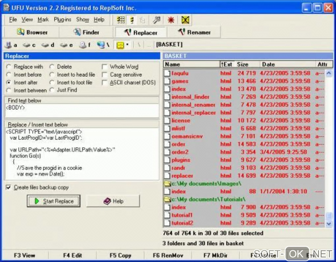
Task: Select drive c
Action: click(29, 45)
